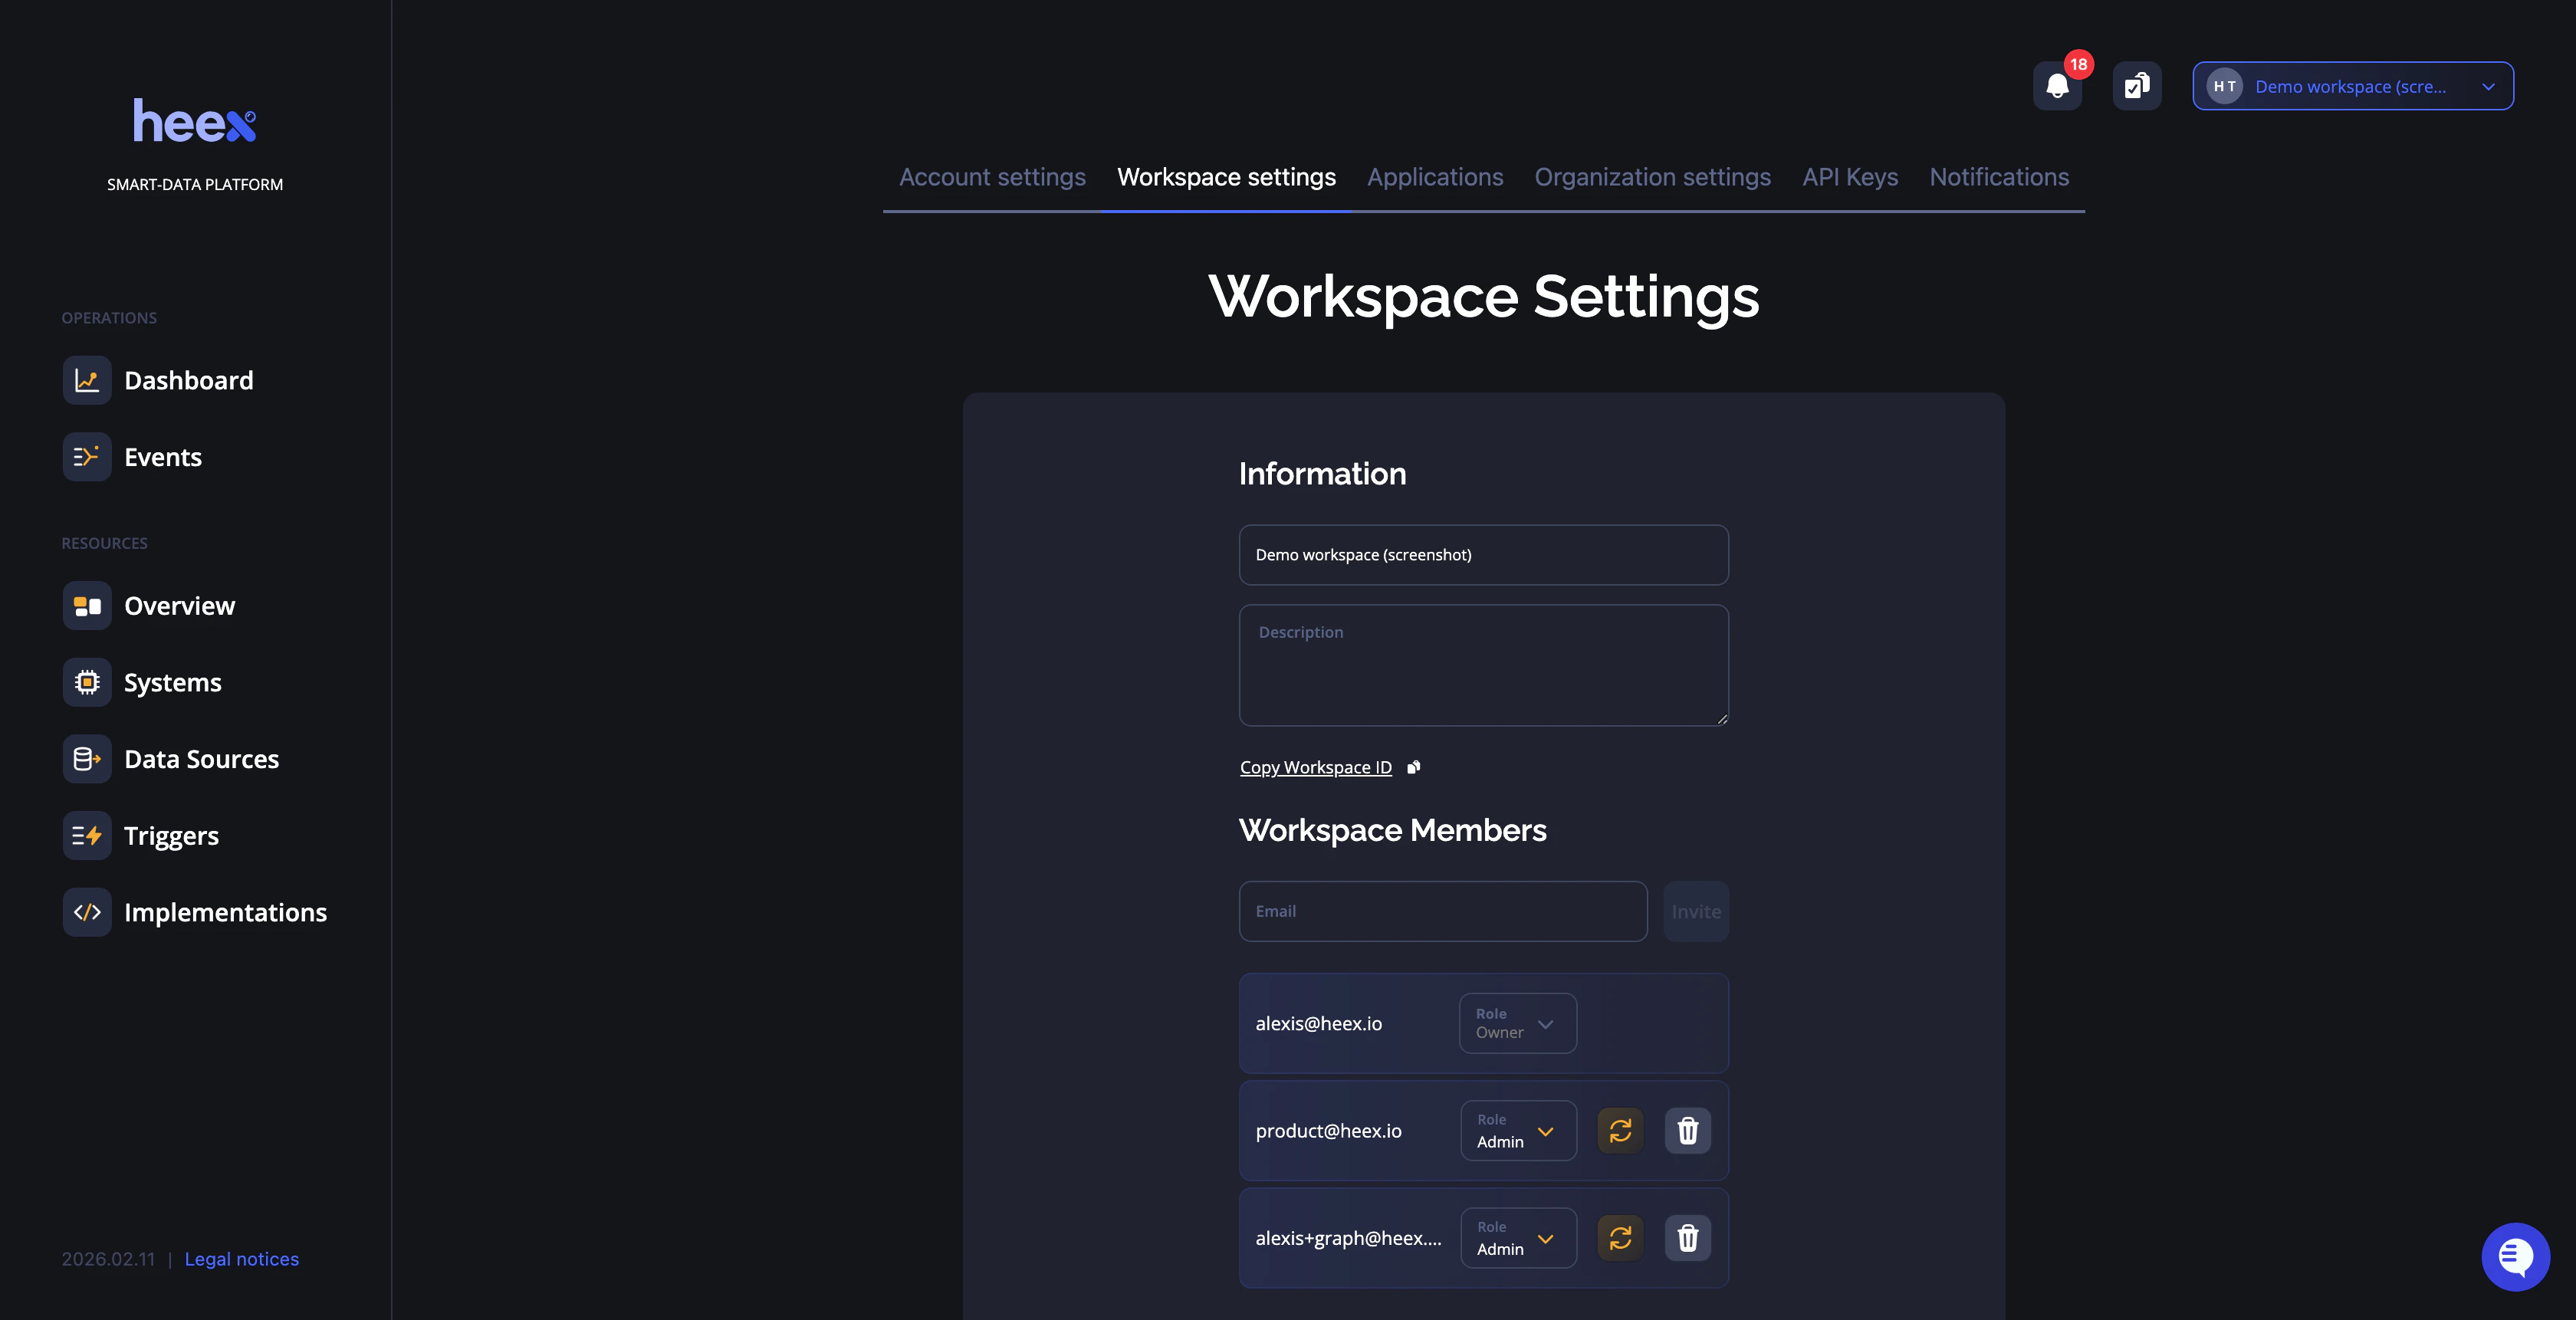
Task: Click the Email field under Workspace Members
Action: click(1443, 911)
